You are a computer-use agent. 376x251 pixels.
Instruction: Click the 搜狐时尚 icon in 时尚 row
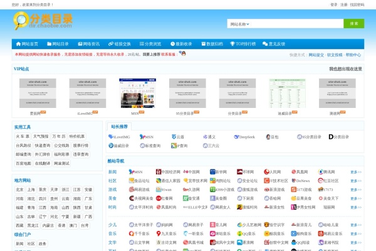click(239, 207)
